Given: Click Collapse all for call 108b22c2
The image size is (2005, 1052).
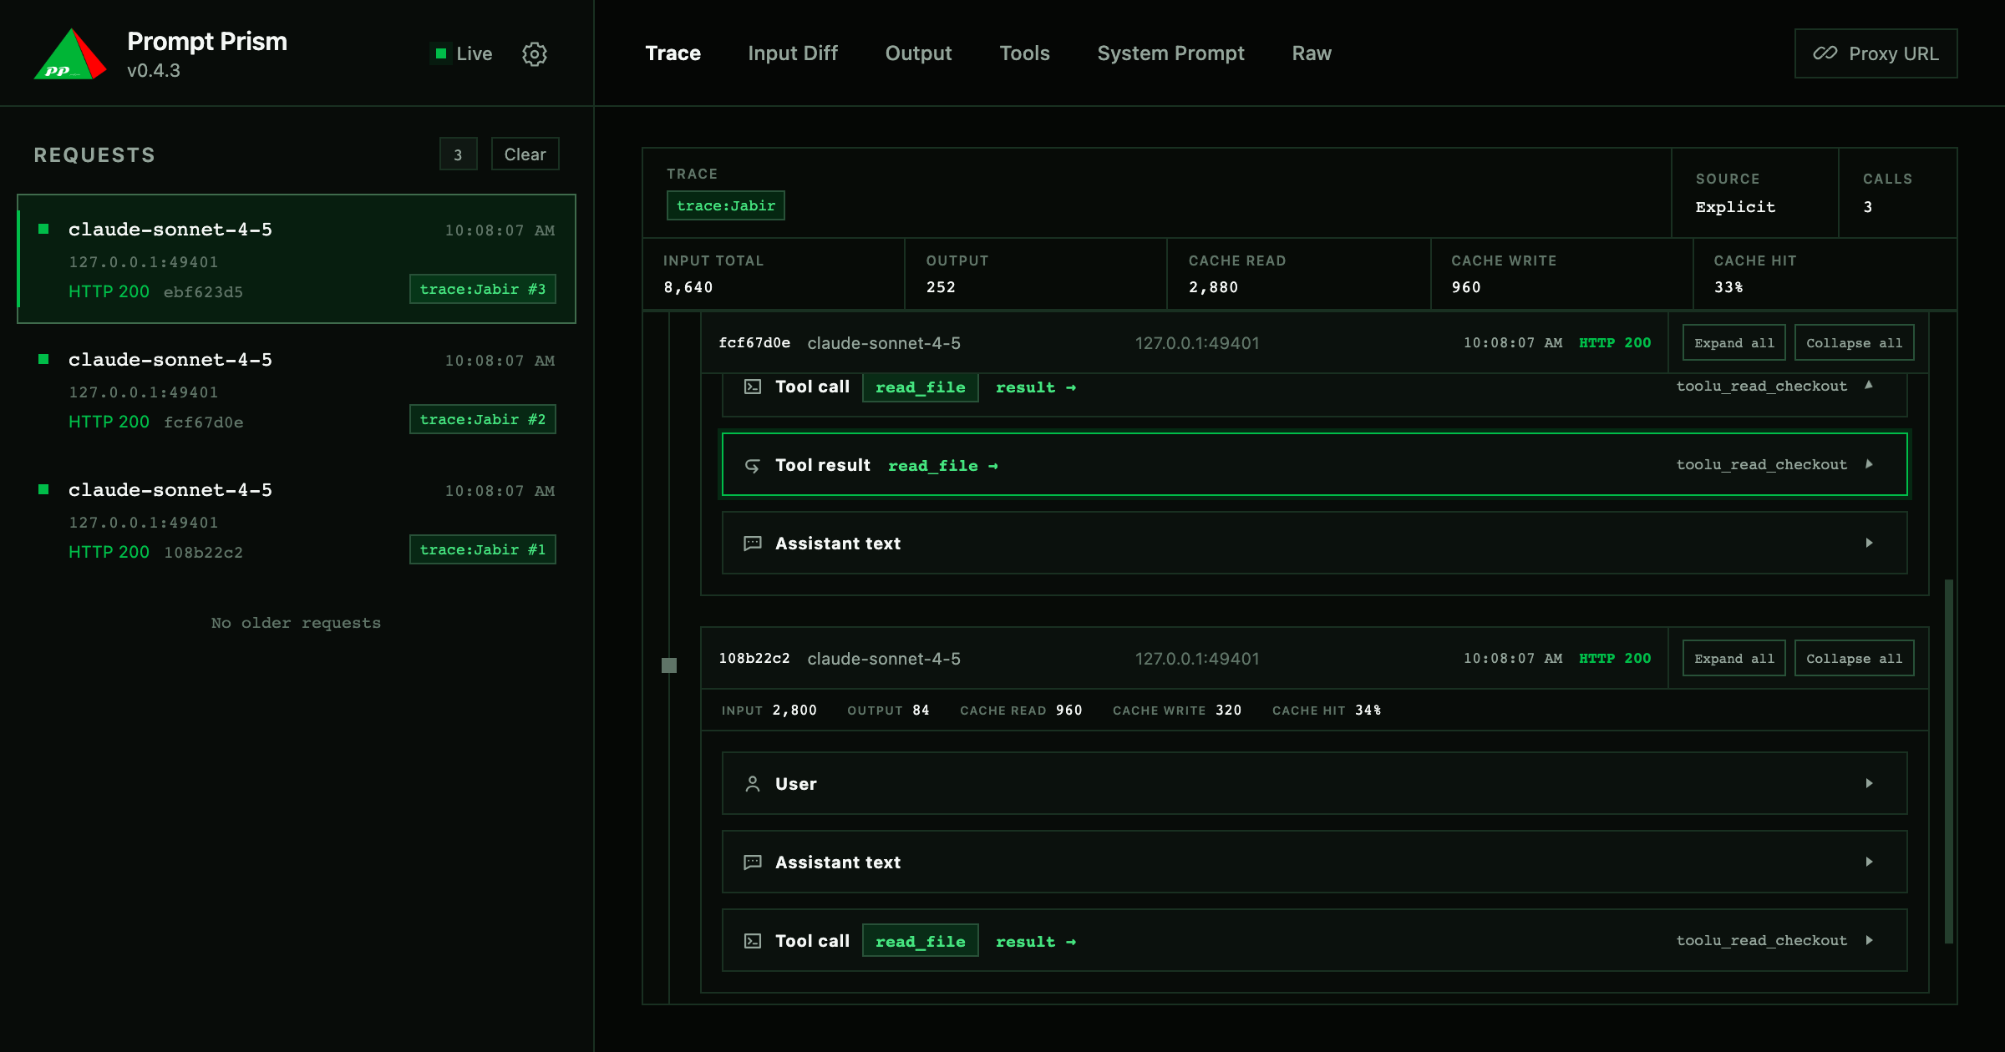Looking at the screenshot, I should 1854,659.
